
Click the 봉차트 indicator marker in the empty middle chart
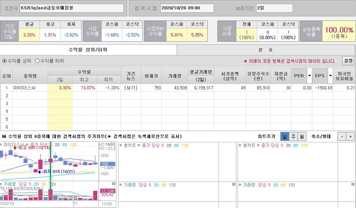click(121, 145)
